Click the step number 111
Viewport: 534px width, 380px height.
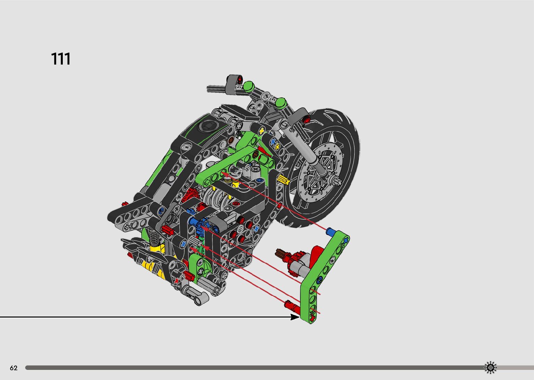tap(61, 59)
